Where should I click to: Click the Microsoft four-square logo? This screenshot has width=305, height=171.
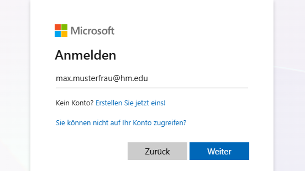click(61, 31)
